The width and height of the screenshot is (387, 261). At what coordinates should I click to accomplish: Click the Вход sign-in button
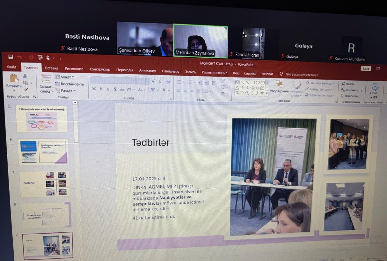click(366, 69)
